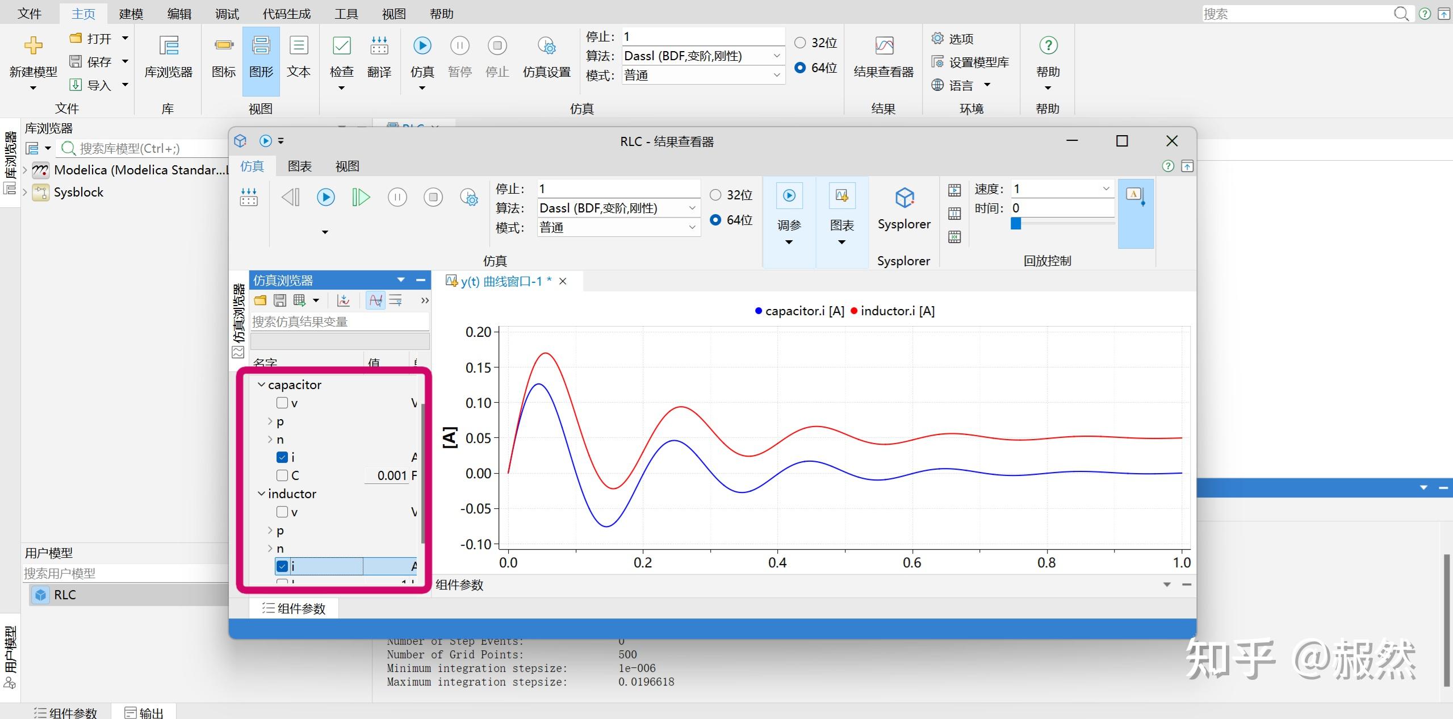Expand Modelica Standard library node
The image size is (1453, 719).
coord(25,170)
